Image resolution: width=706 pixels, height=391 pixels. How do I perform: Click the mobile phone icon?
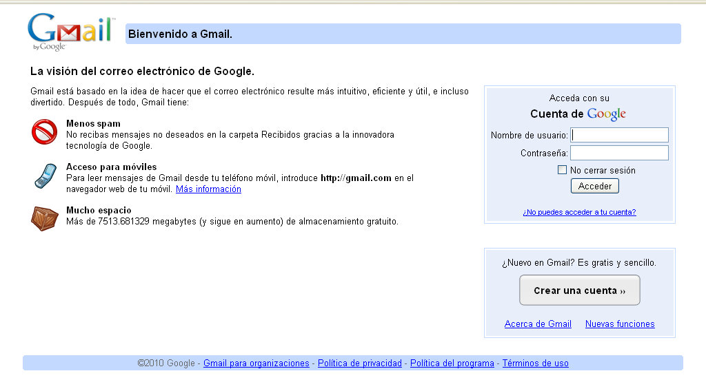click(46, 176)
